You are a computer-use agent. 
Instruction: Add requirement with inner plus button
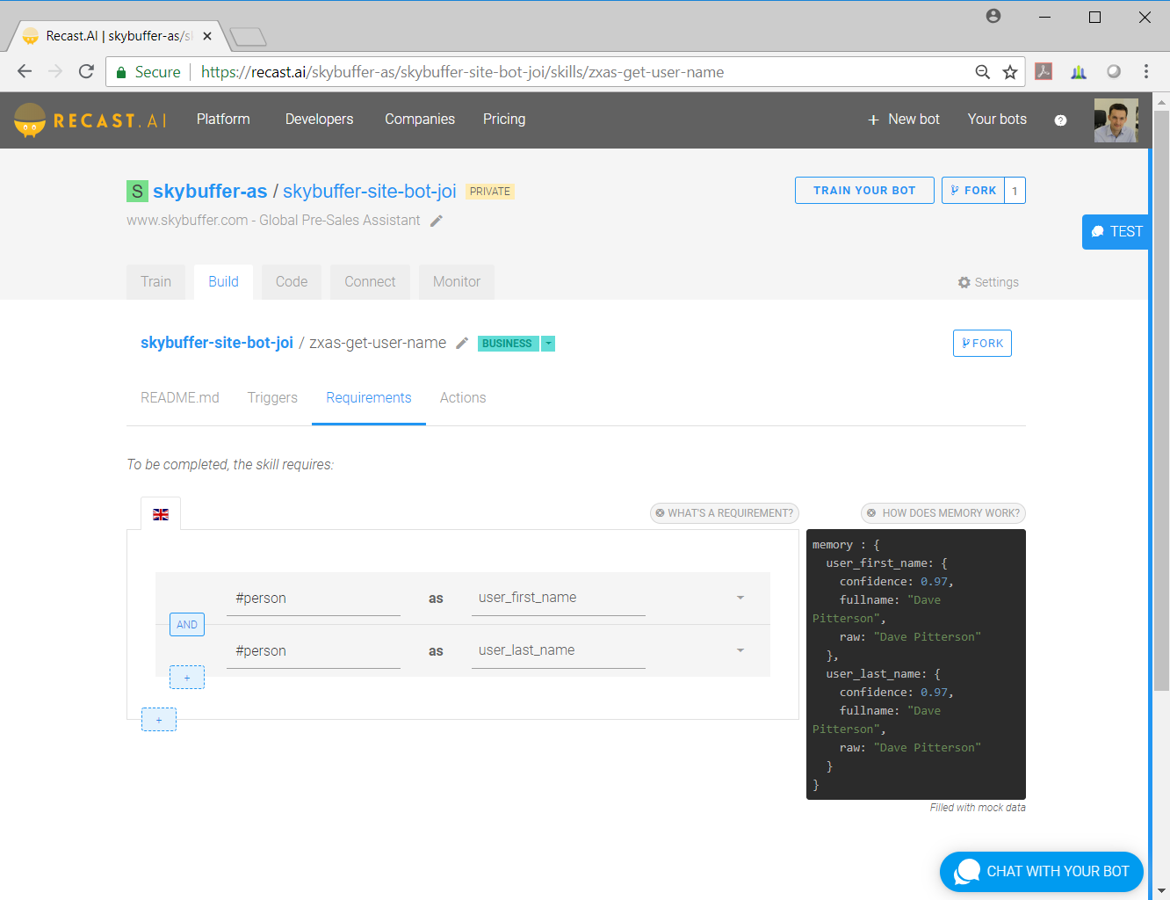point(187,678)
